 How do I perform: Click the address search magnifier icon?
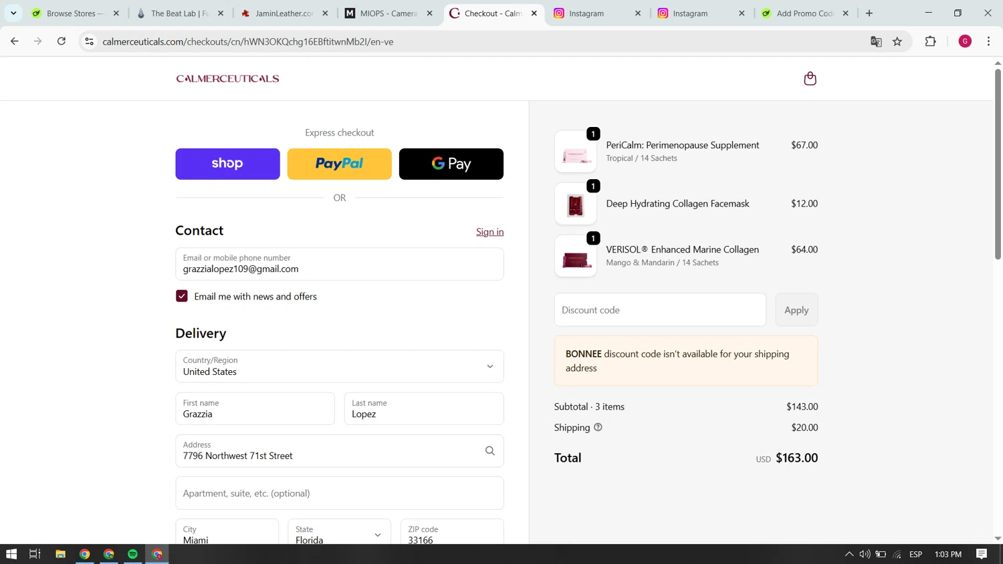490,451
